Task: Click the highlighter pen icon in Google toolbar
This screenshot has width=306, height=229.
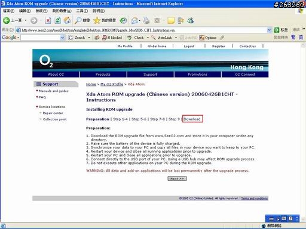Action: (x=222, y=38)
